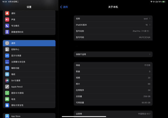Tap the battery indicator in status bar
This screenshot has width=168, height=118.
pos(164,2)
